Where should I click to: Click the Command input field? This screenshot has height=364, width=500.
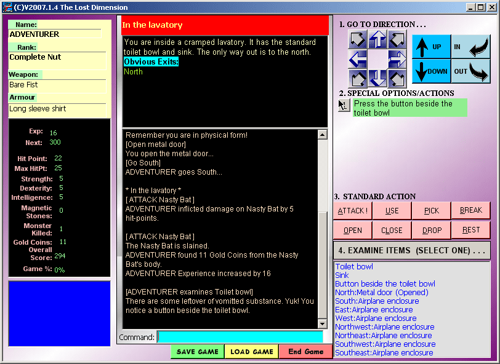click(x=240, y=337)
